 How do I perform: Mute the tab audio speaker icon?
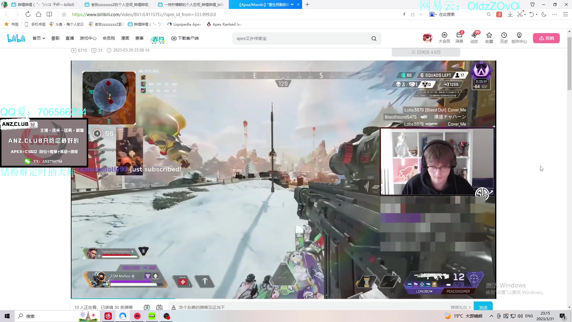click(x=292, y=4)
